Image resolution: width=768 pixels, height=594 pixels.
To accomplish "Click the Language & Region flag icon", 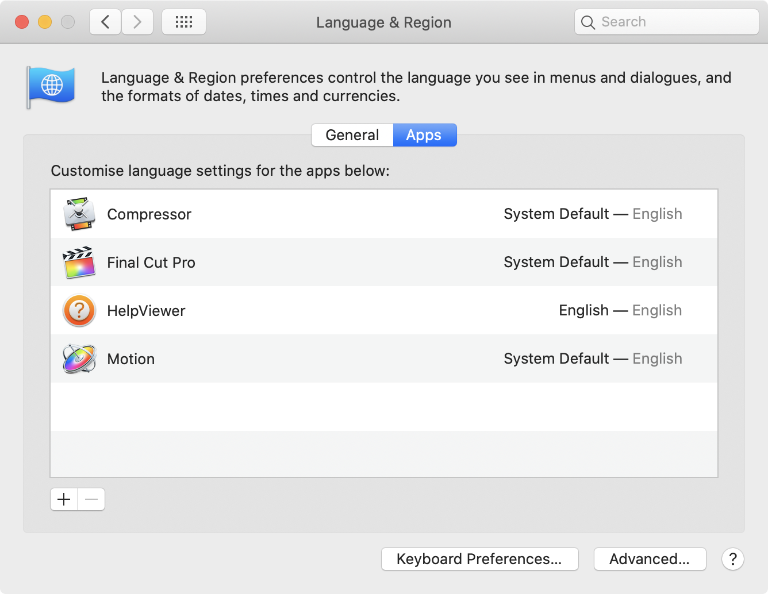I will 51,86.
